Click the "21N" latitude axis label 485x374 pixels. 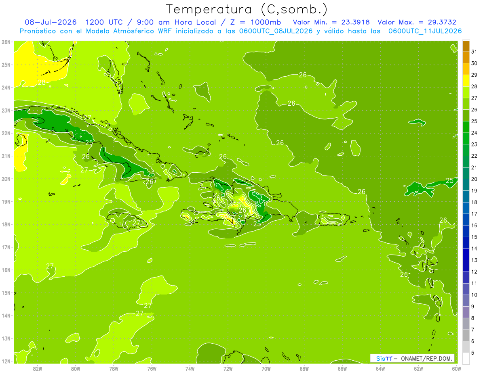coord(6,156)
